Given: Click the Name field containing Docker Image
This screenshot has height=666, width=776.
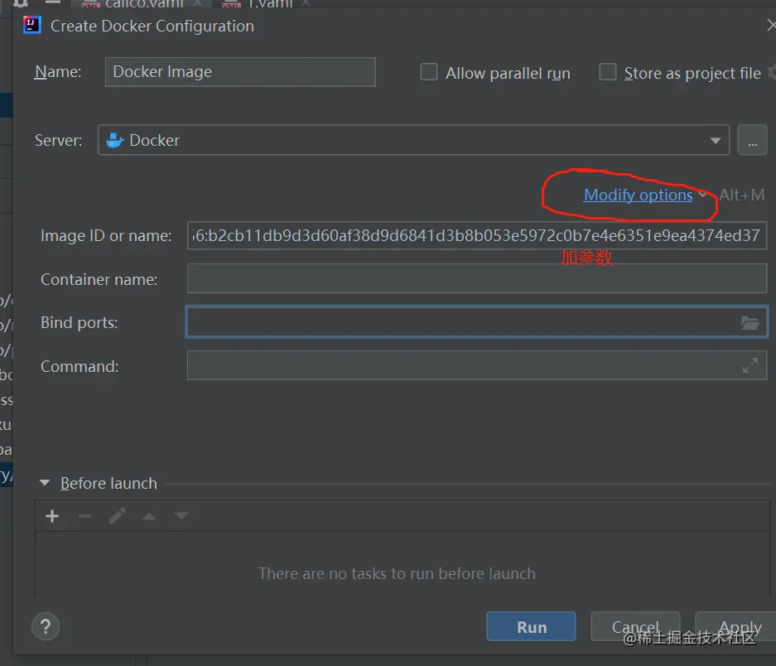Looking at the screenshot, I should [240, 72].
